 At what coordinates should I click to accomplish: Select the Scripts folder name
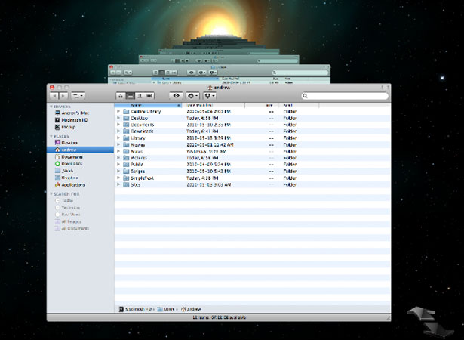pyautogui.click(x=137, y=172)
